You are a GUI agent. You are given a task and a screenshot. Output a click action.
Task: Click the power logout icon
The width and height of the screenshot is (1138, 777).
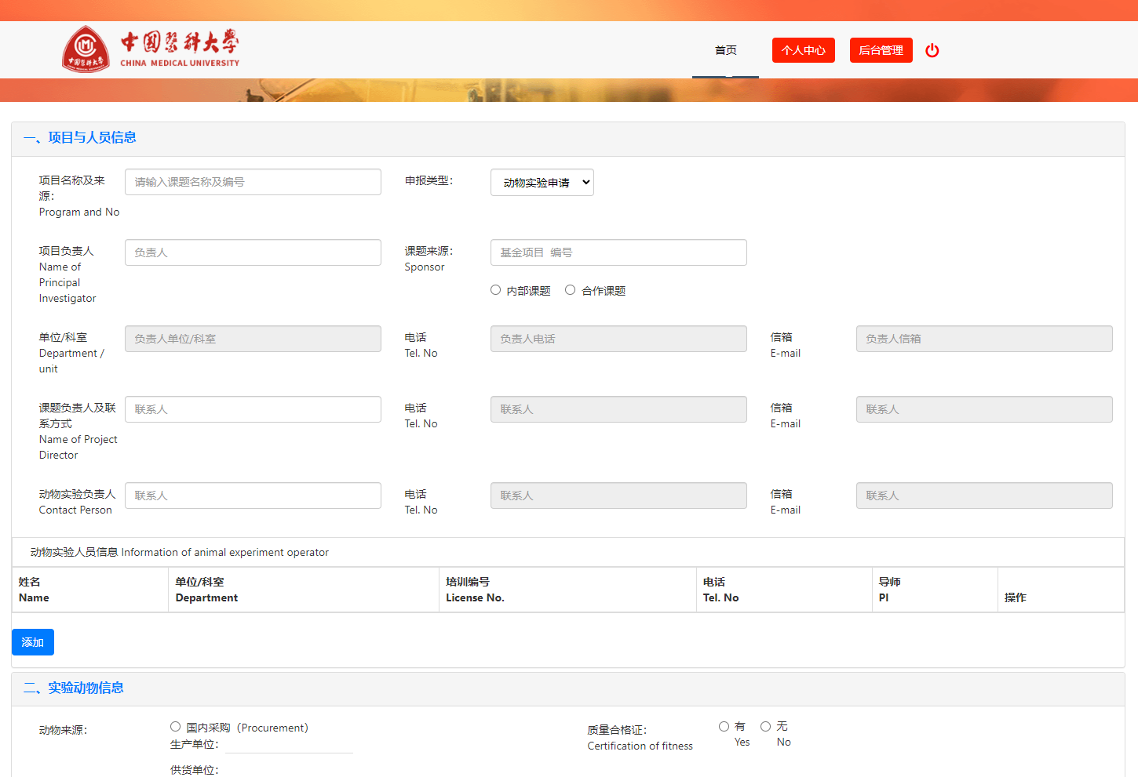pos(932,50)
